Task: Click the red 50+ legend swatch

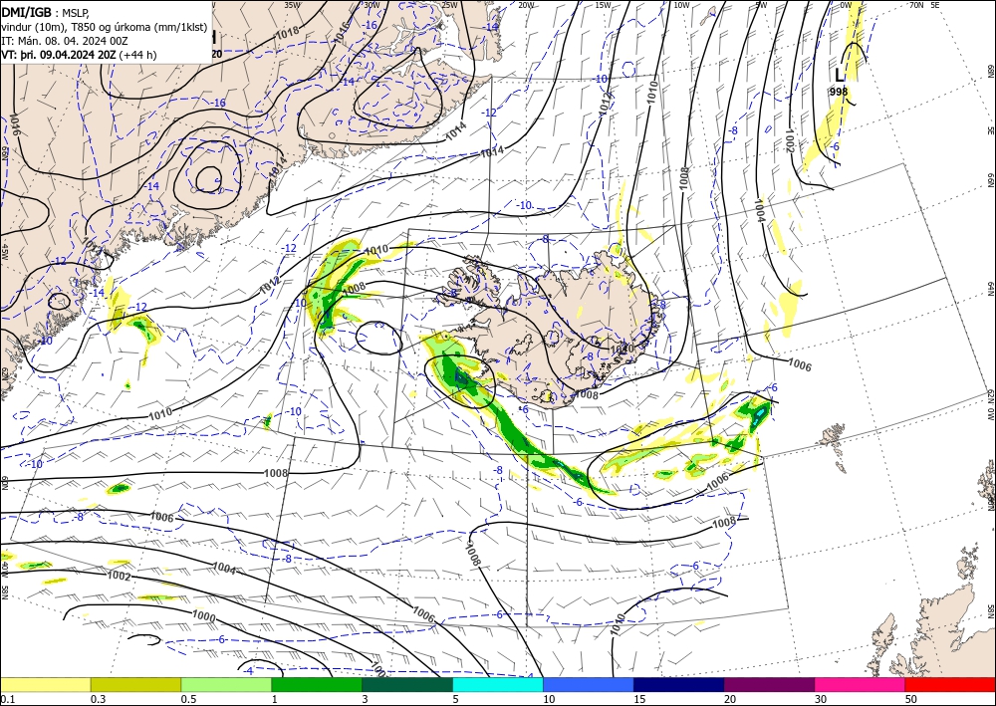Action: tap(950, 684)
